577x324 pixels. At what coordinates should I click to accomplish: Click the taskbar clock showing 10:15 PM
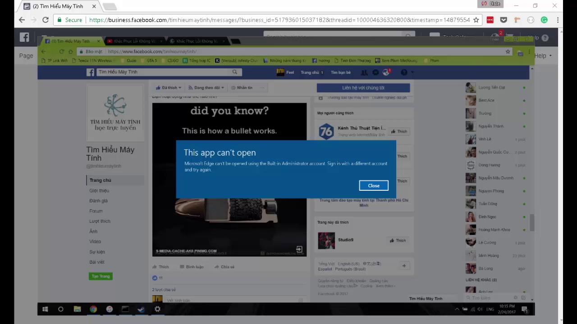click(507, 309)
